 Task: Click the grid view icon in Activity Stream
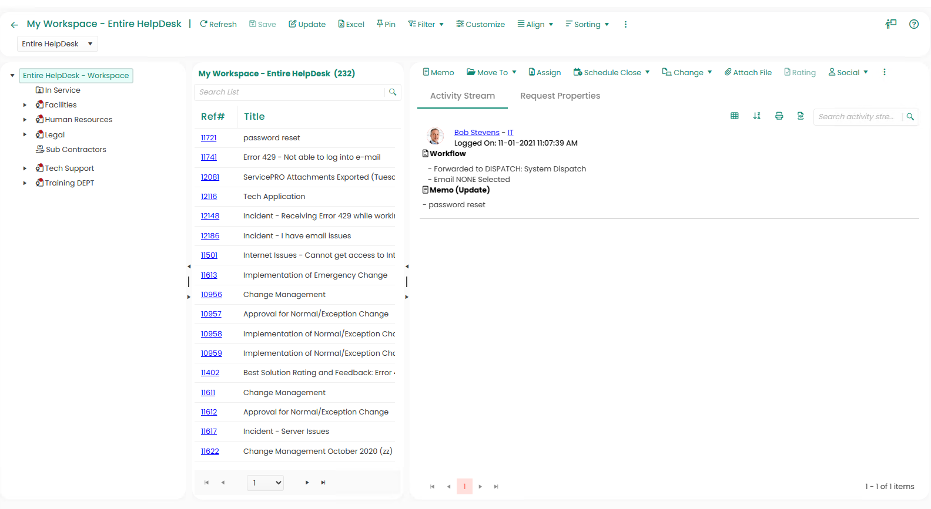[x=734, y=116]
